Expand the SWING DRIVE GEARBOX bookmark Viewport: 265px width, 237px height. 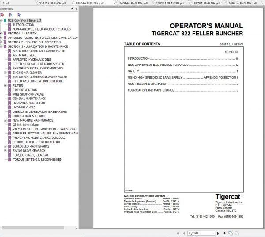click(5, 151)
